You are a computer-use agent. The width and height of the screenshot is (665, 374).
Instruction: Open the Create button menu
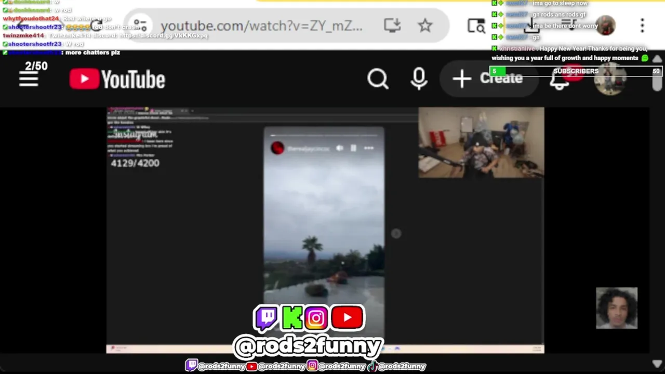coord(488,78)
